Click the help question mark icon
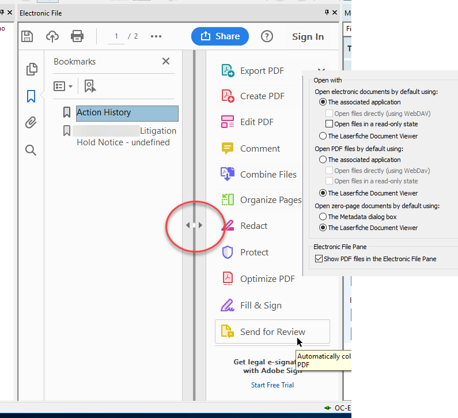This screenshot has width=458, height=418. [x=267, y=36]
